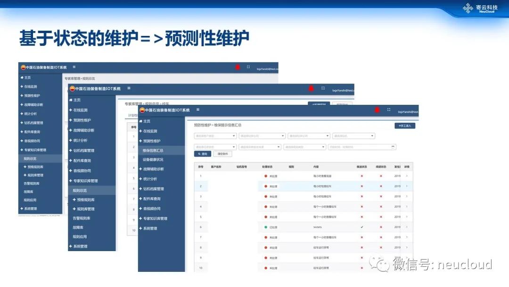The height and width of the screenshot is (287, 509).
Task: Click the NeuCloud logo at top right
Action: [479, 8]
